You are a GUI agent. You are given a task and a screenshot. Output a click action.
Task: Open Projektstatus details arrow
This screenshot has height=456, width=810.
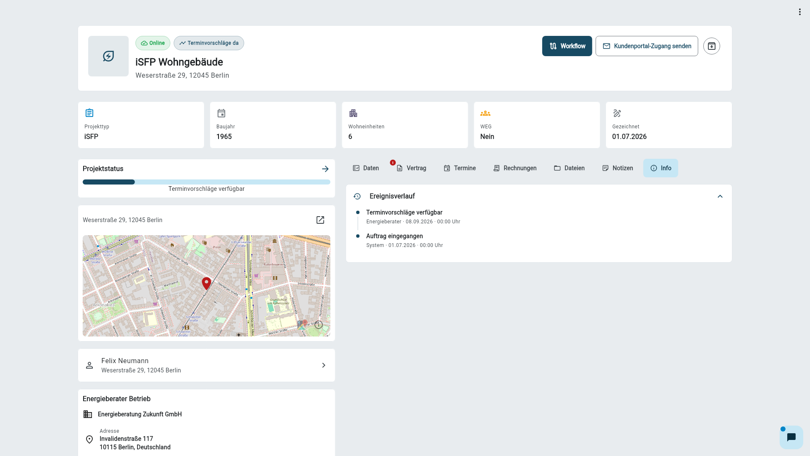[x=325, y=169]
